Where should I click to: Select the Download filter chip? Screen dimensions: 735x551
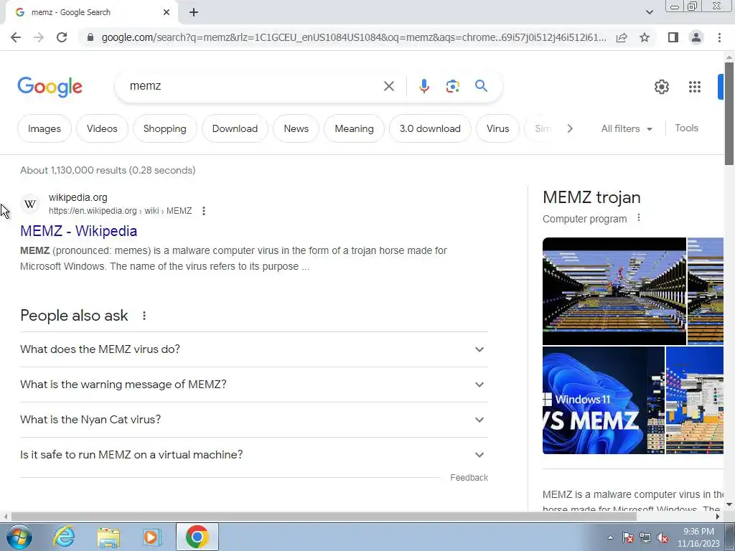pyautogui.click(x=235, y=128)
